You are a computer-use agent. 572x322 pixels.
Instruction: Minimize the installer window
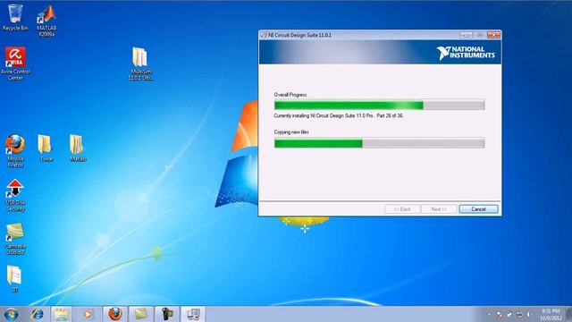click(x=466, y=35)
